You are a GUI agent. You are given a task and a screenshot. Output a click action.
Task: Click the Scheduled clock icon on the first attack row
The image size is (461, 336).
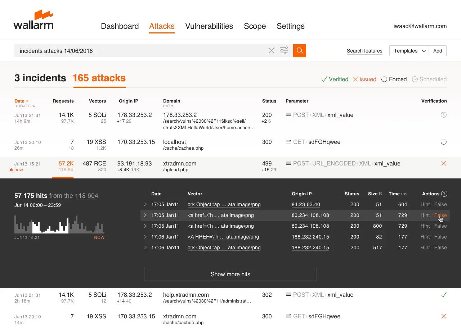click(444, 115)
